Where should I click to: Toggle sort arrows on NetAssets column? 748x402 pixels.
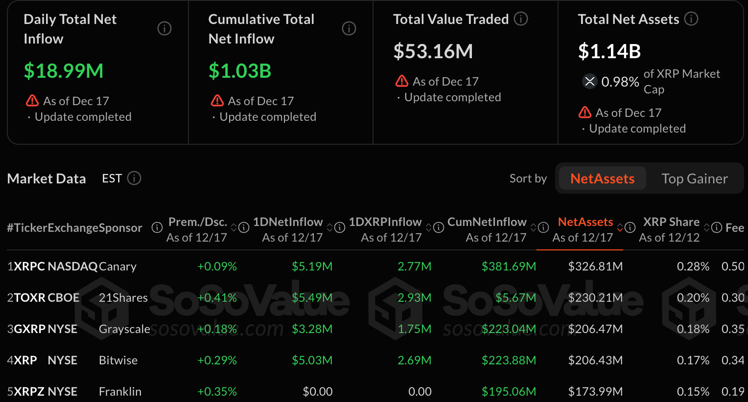click(x=620, y=228)
